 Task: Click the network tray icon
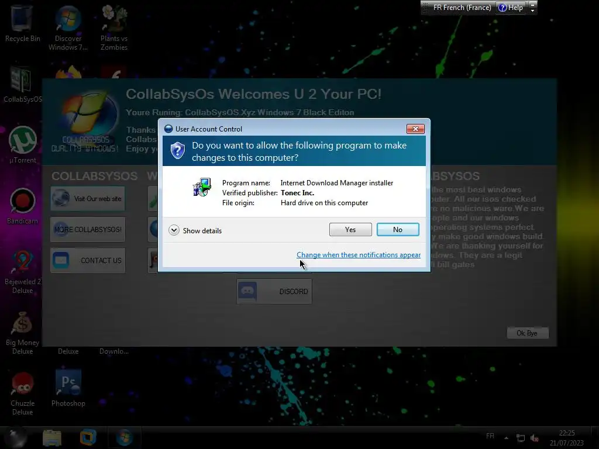pyautogui.click(x=520, y=438)
